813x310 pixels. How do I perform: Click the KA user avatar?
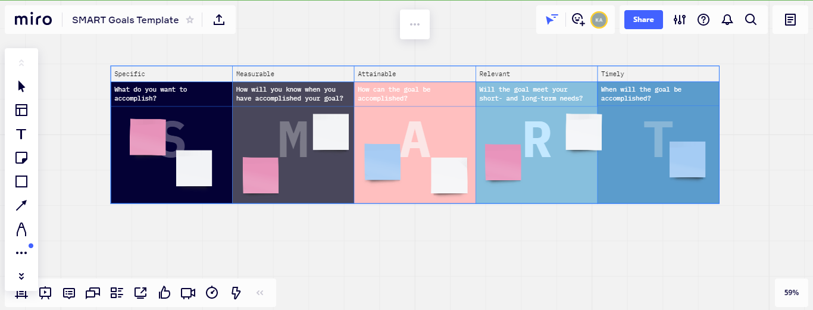point(599,20)
